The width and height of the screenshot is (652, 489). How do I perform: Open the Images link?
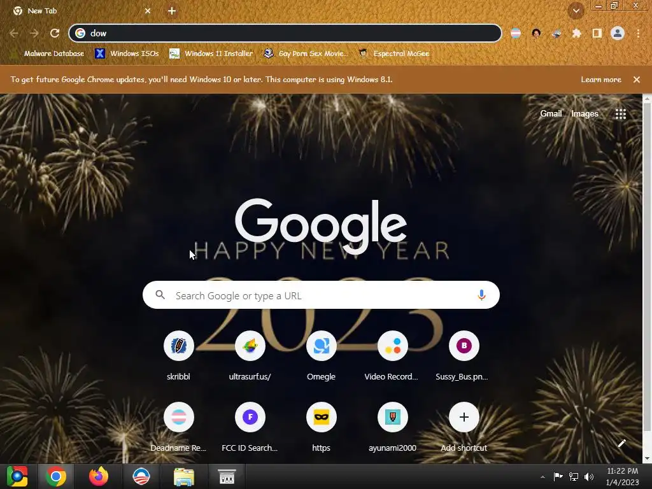pyautogui.click(x=585, y=113)
